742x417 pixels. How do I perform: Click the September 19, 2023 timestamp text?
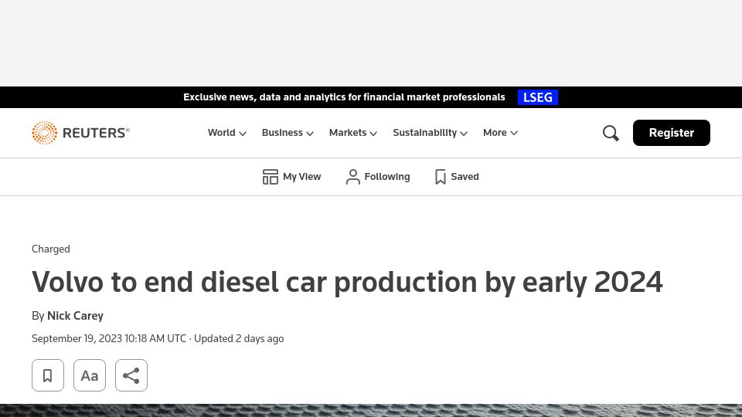tap(109, 339)
